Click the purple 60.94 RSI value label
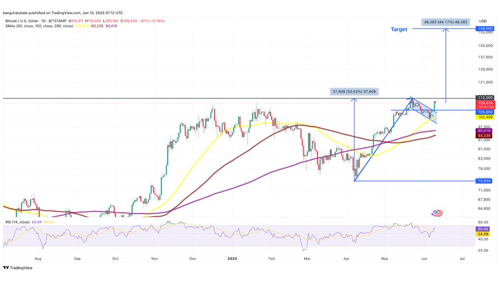500x281 pixels. (484, 229)
